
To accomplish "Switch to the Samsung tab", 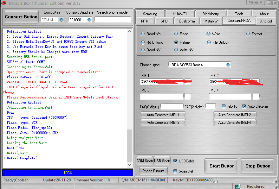I will 150,14.
